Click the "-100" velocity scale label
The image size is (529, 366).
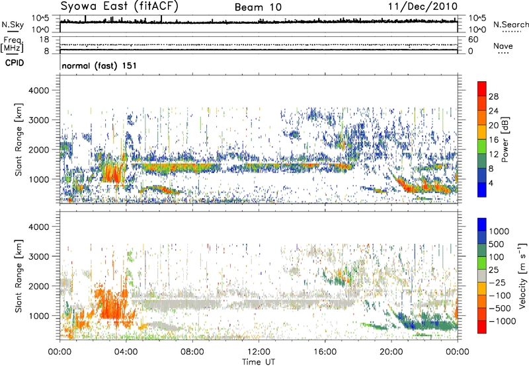500,295
